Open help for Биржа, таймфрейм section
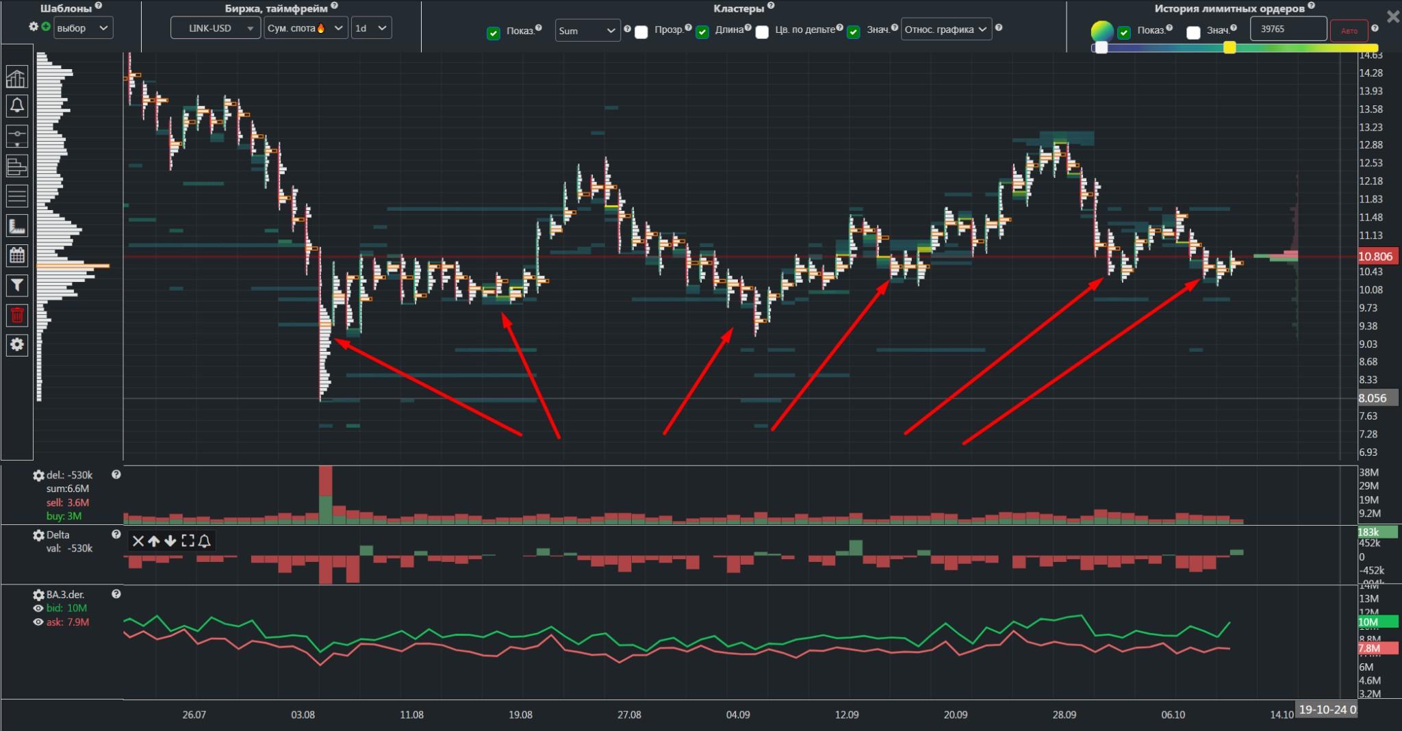The width and height of the screenshot is (1402, 731). [x=334, y=5]
